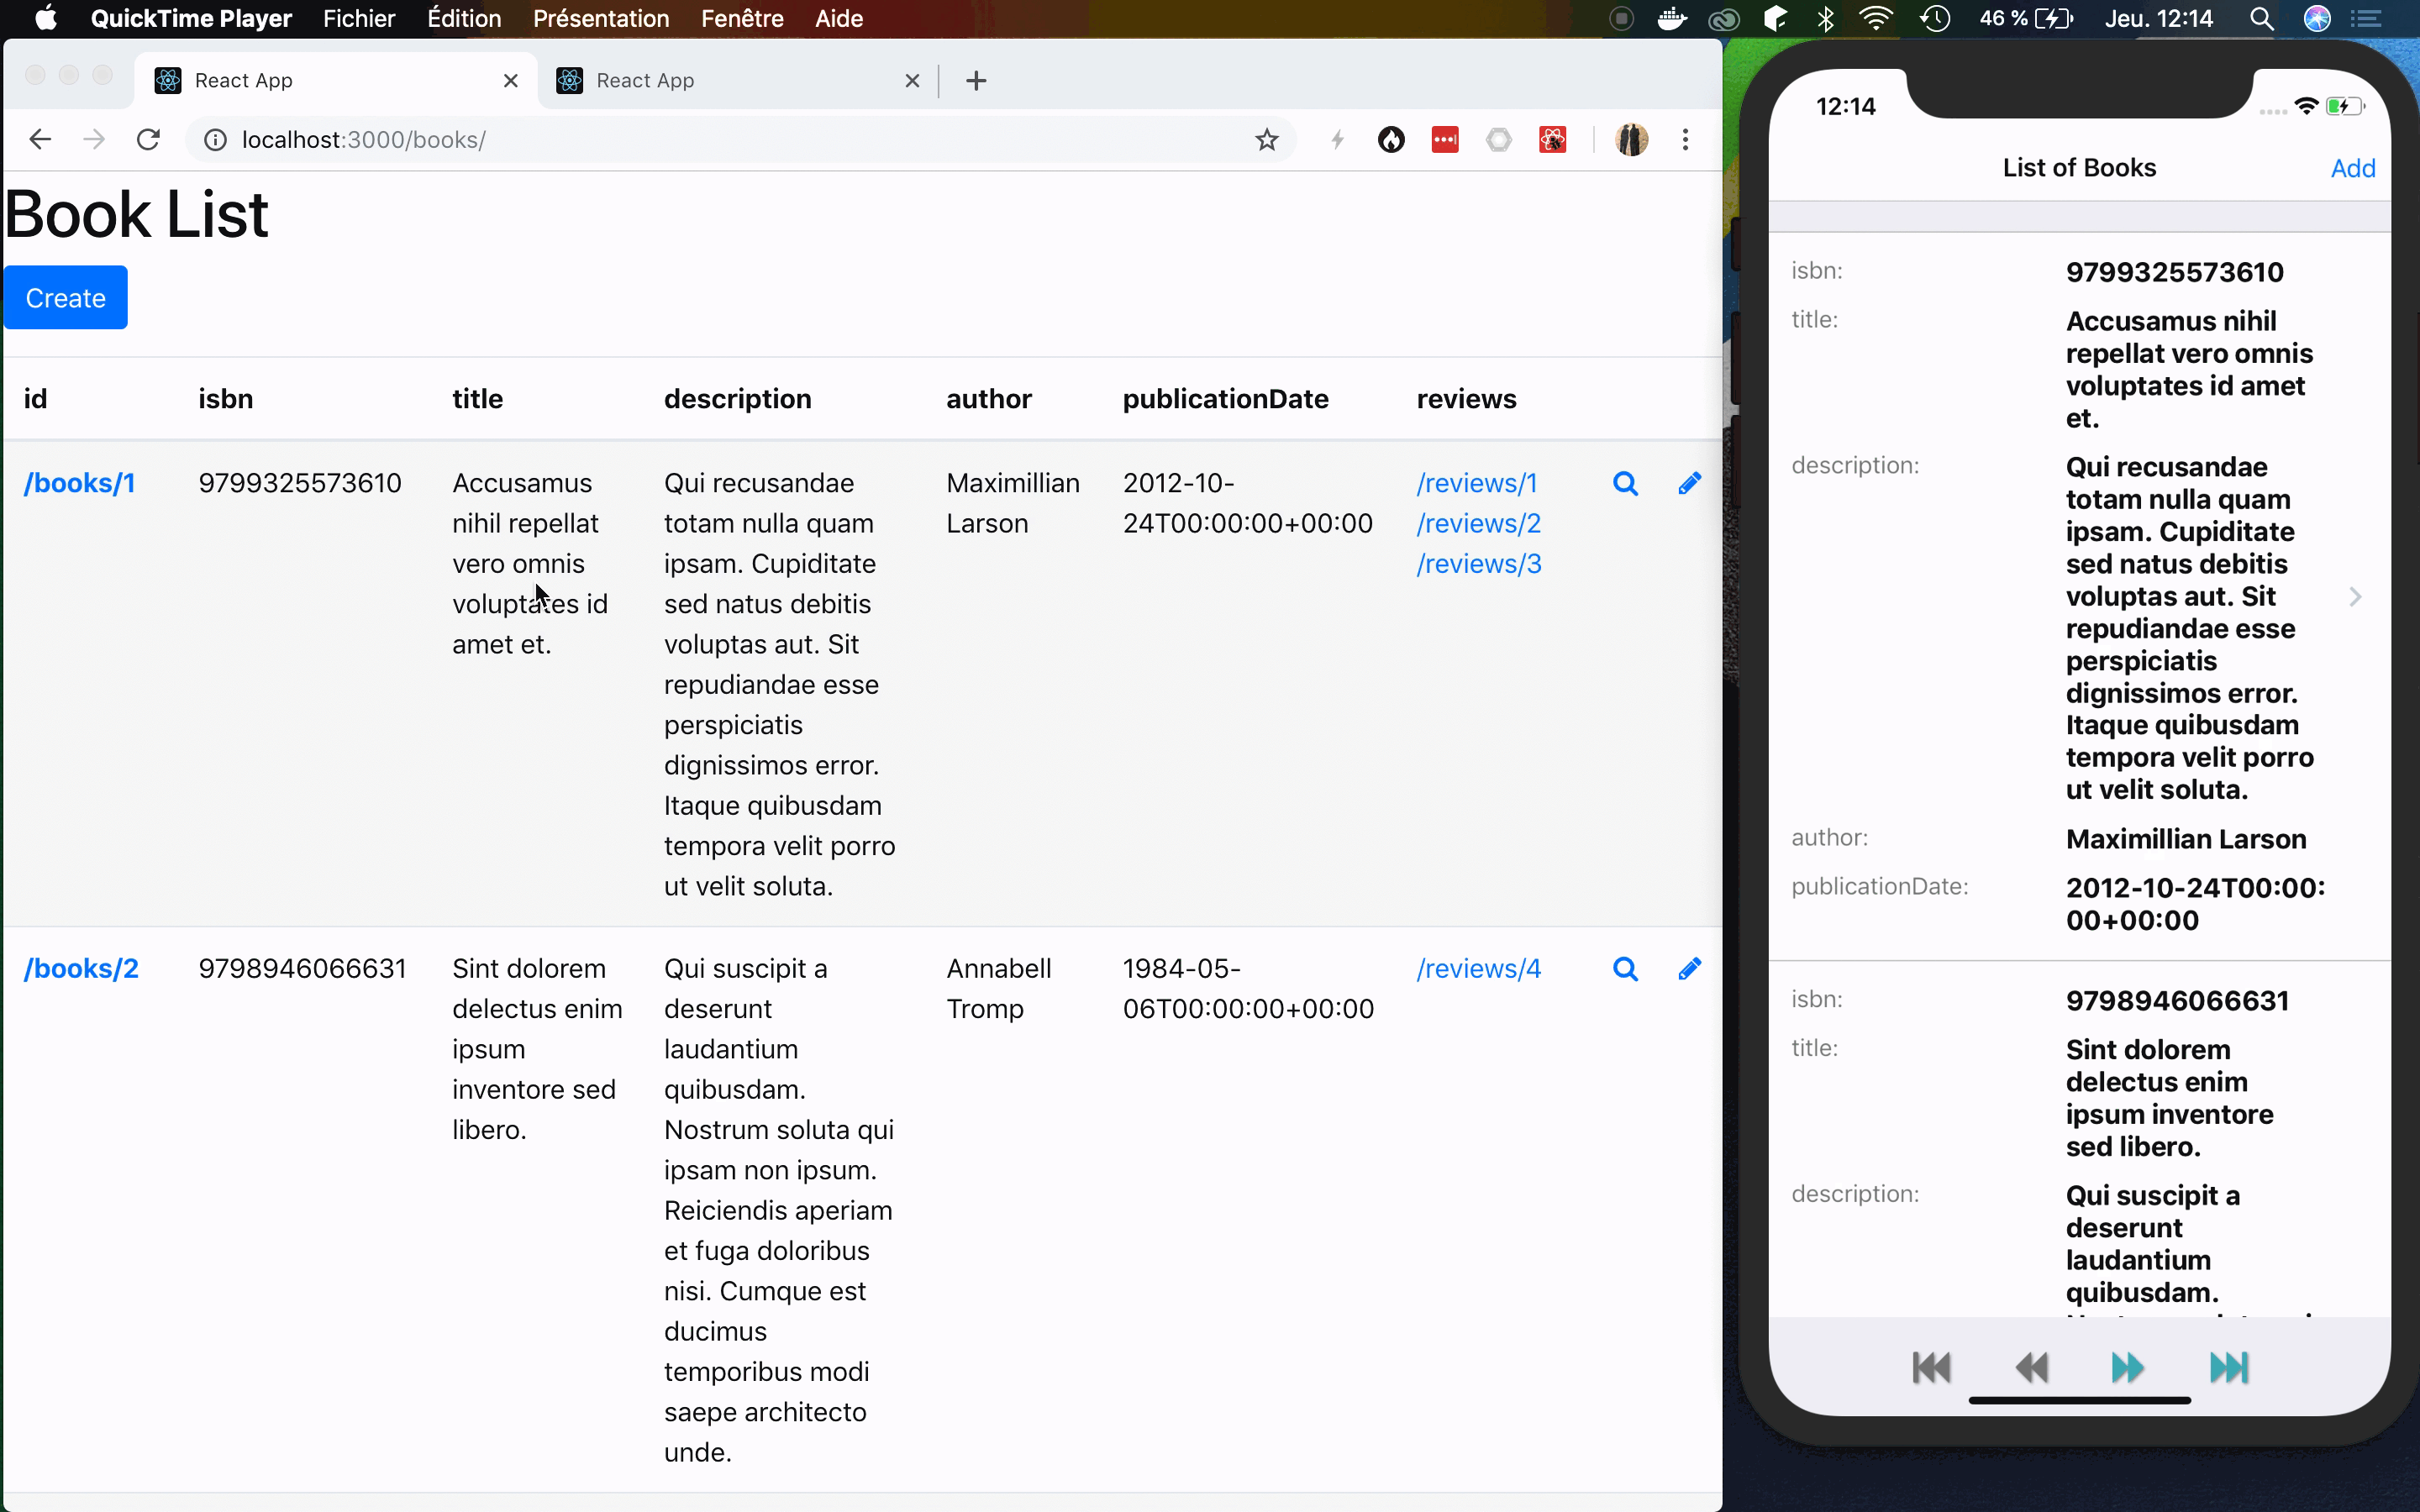The height and width of the screenshot is (1512, 2420).
Task: Click the Fichier menu bar item
Action: (x=357, y=19)
